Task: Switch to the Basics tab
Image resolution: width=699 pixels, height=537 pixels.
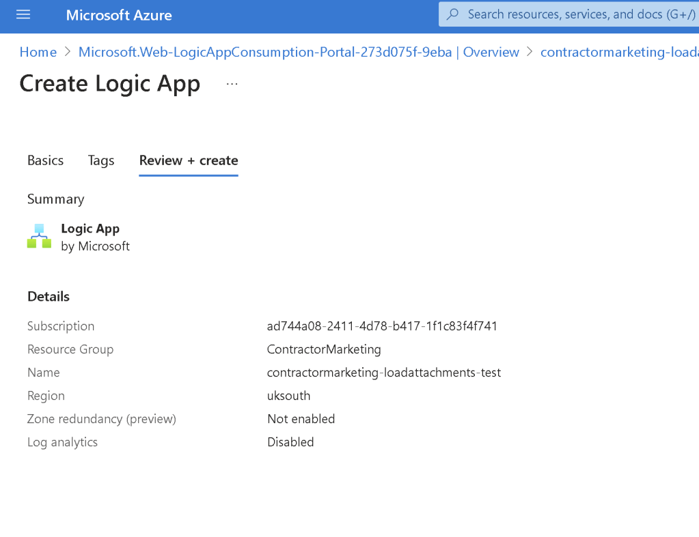Action: tap(46, 160)
